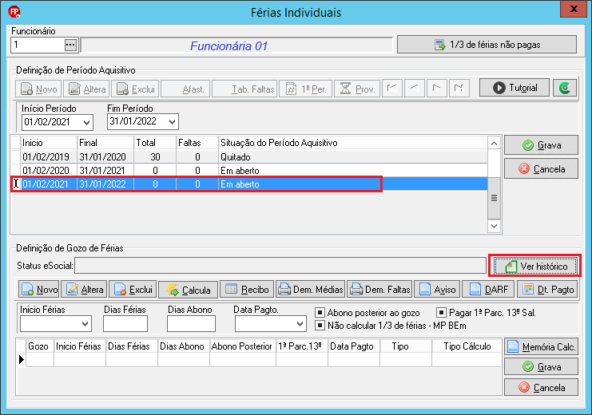The height and width of the screenshot is (415, 592).
Task: Click Altera in Período Aquisitivo toolbar
Action: tap(87, 89)
